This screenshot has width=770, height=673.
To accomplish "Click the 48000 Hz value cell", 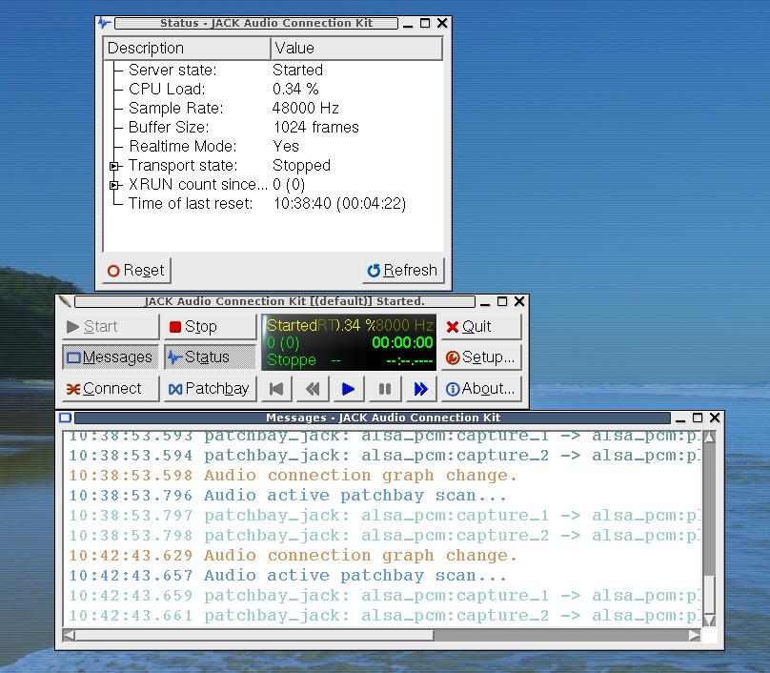I will (x=306, y=108).
